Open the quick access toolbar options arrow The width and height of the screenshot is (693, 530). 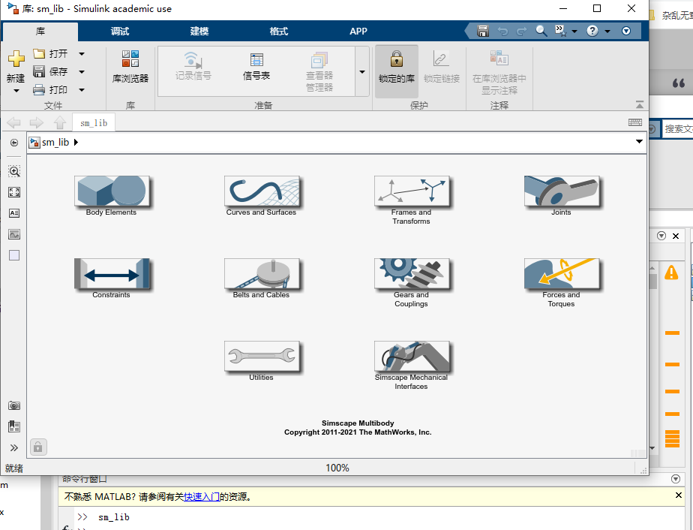point(625,31)
